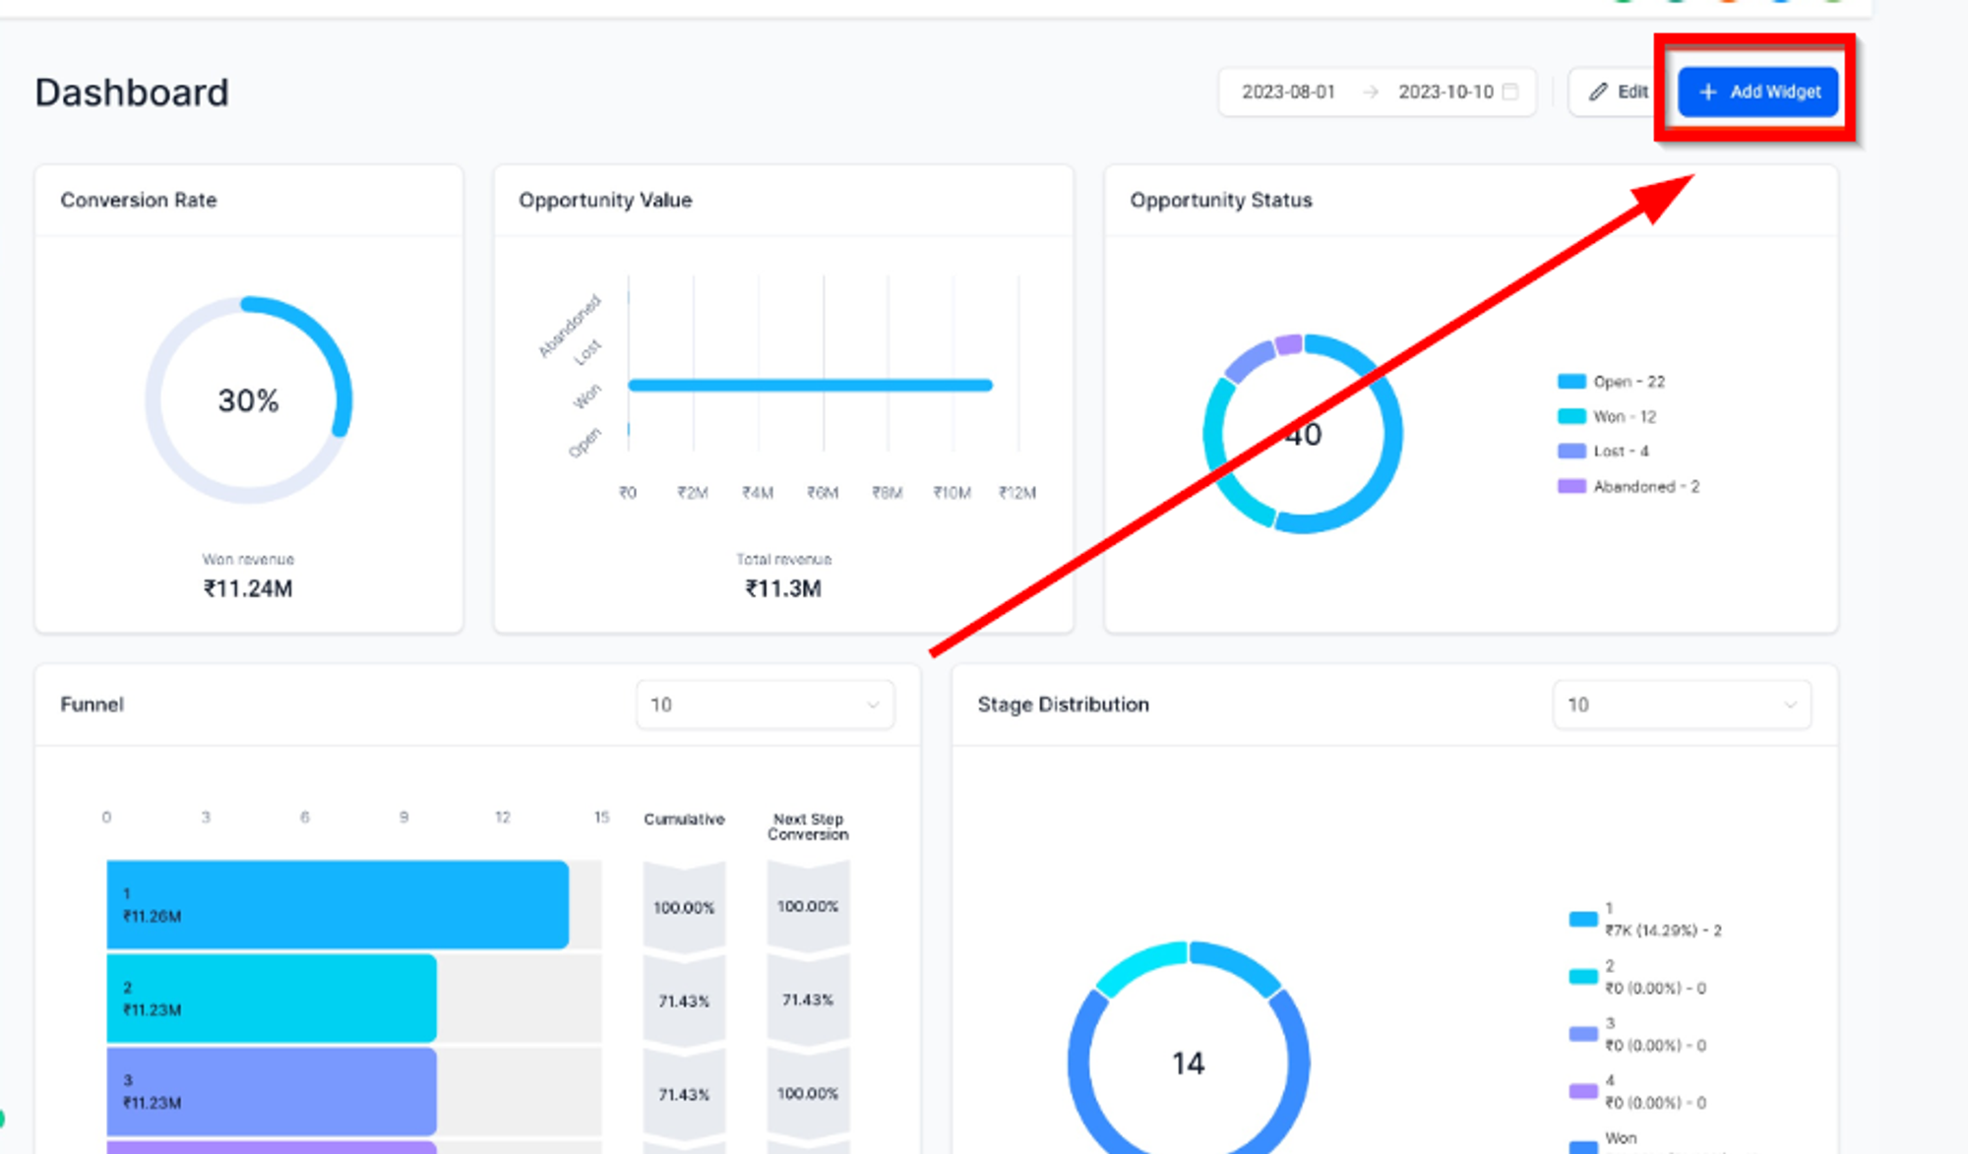Toggle stage 1 ₹7K legend swatch
This screenshot has height=1154, width=1968.
[1583, 919]
